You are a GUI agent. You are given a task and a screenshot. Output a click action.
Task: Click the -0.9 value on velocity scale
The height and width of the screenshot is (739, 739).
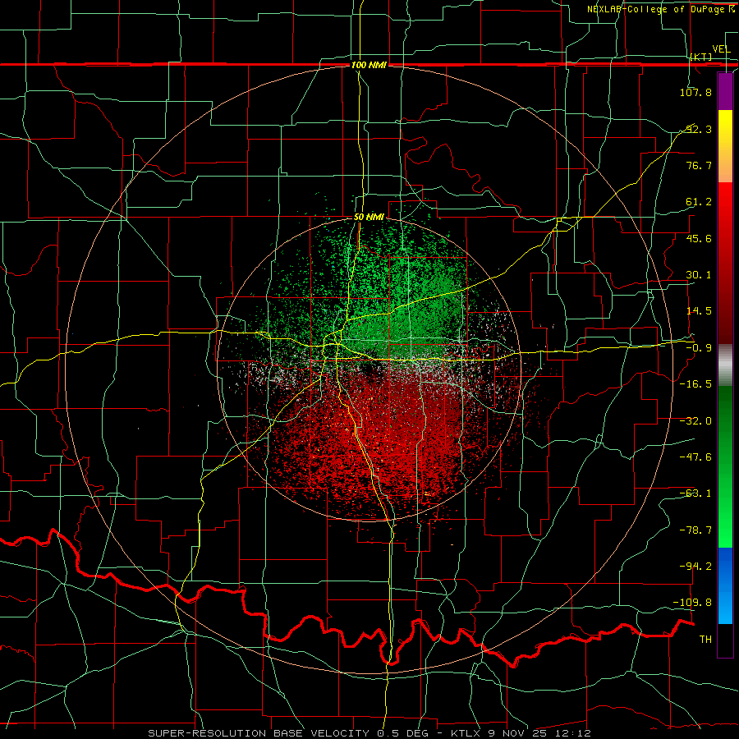point(699,348)
